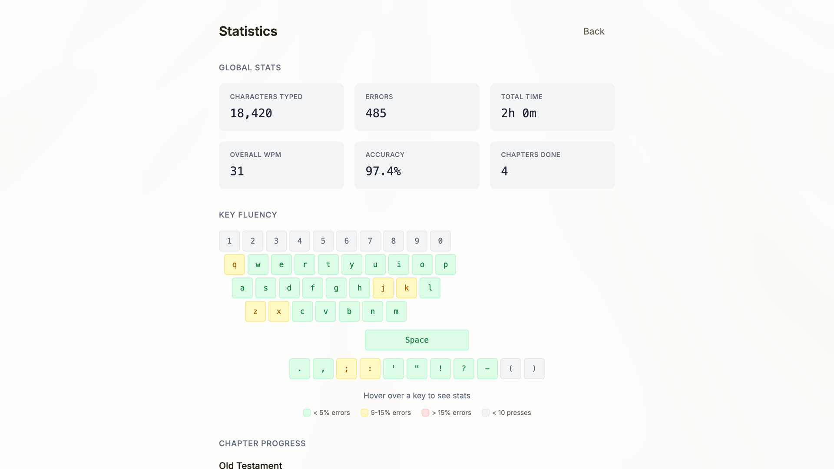The height and width of the screenshot is (469, 834).
Task: Click the question mark key tile
Action: click(x=464, y=369)
